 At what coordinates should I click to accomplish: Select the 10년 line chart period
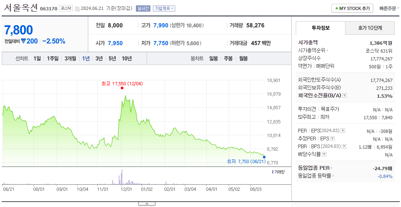coord(127,58)
